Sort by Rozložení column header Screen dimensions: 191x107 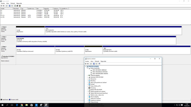[x=17, y=9]
